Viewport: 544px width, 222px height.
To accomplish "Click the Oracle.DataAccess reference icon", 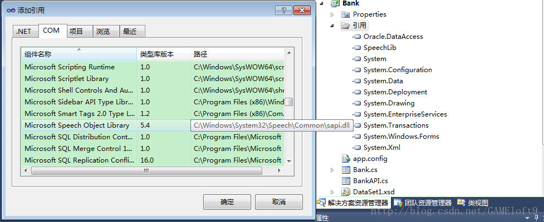I will (x=356, y=37).
